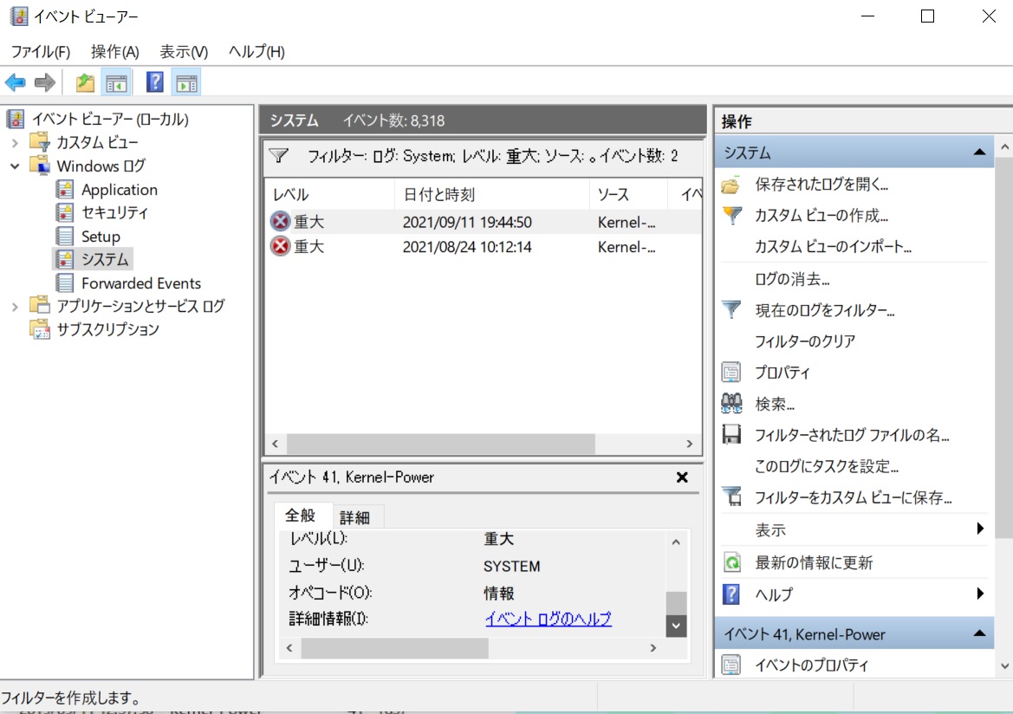
Task: Click the 保存されたログを開く folder icon
Action: point(731,185)
